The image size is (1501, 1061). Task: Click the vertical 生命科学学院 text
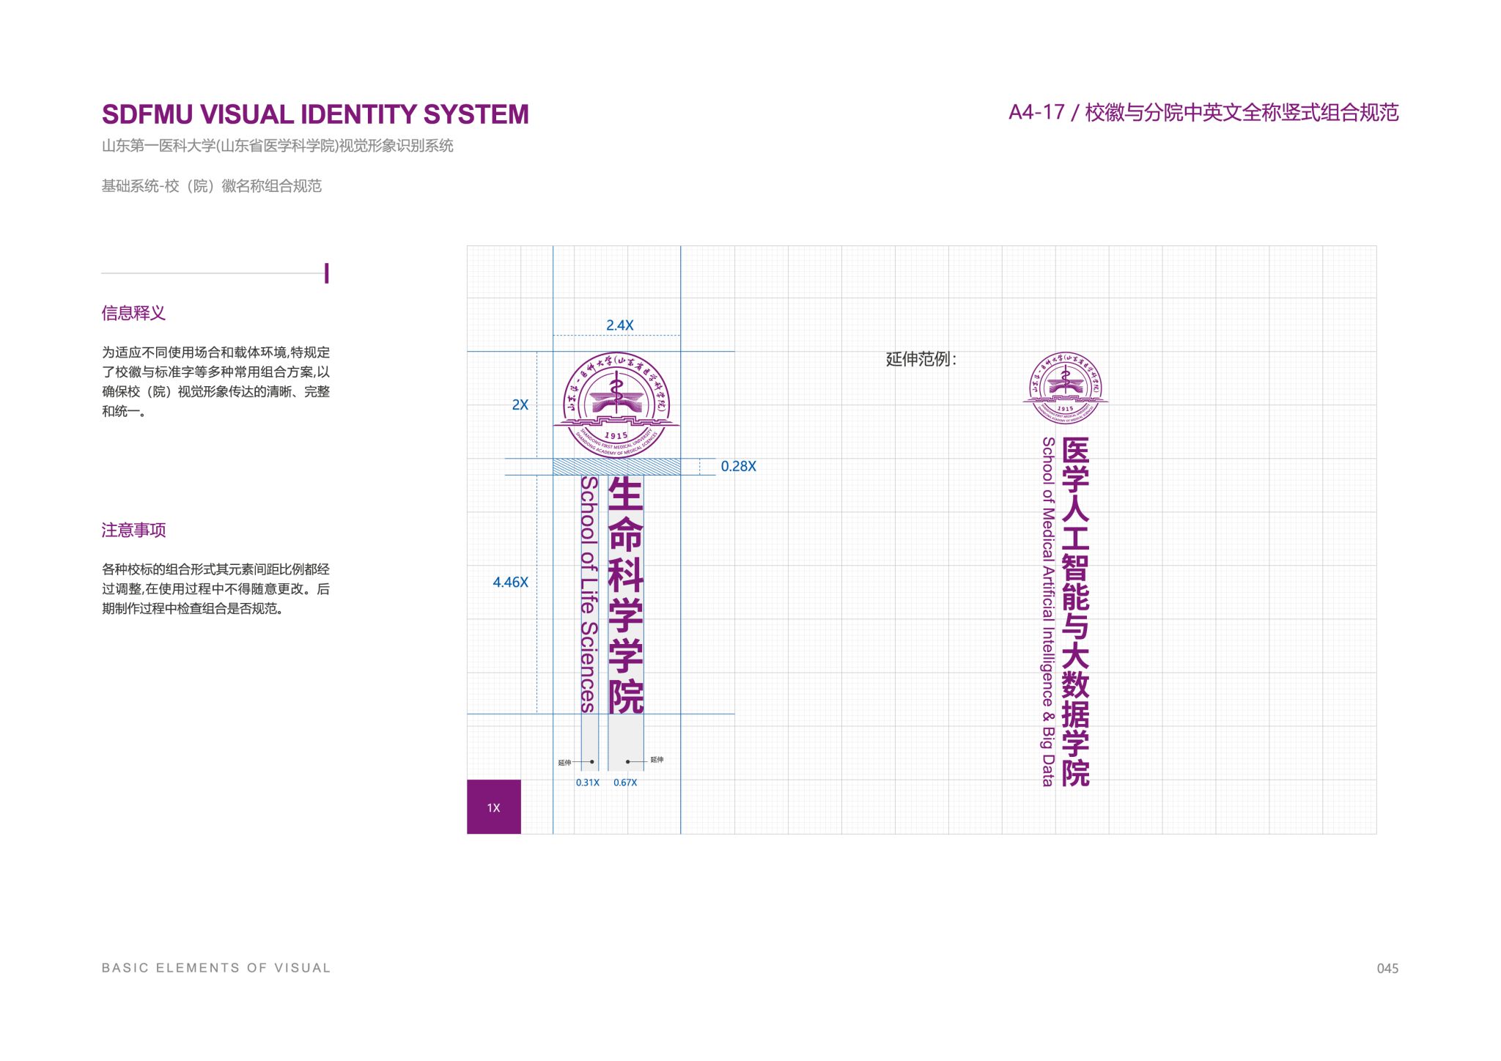click(x=626, y=595)
